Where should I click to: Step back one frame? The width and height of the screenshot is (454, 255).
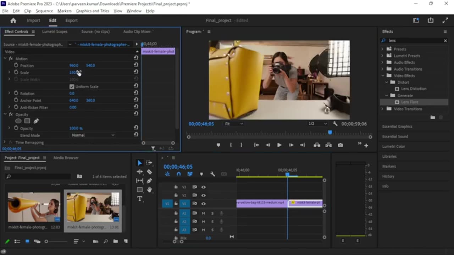tap(268, 145)
